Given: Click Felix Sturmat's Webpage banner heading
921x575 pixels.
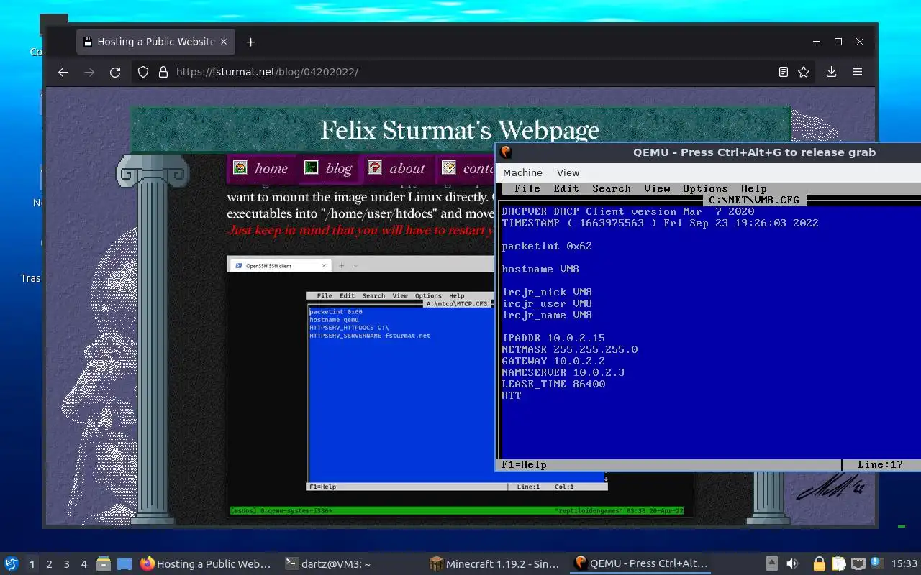Looking at the screenshot, I should coord(460,130).
